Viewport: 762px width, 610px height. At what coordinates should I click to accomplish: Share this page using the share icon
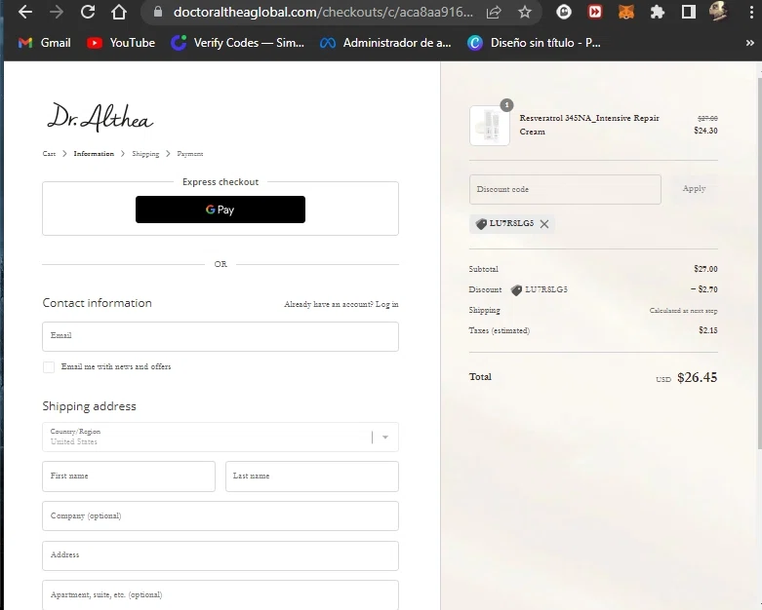(x=494, y=12)
